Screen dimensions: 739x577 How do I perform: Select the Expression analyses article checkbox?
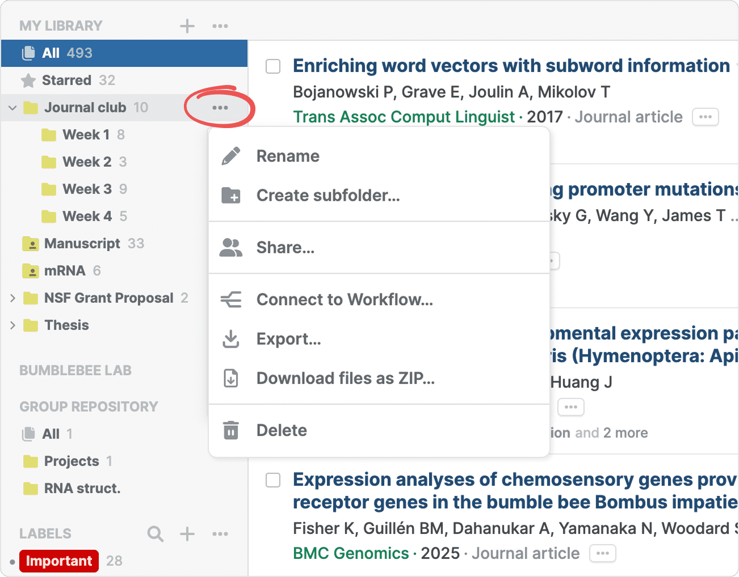click(273, 480)
